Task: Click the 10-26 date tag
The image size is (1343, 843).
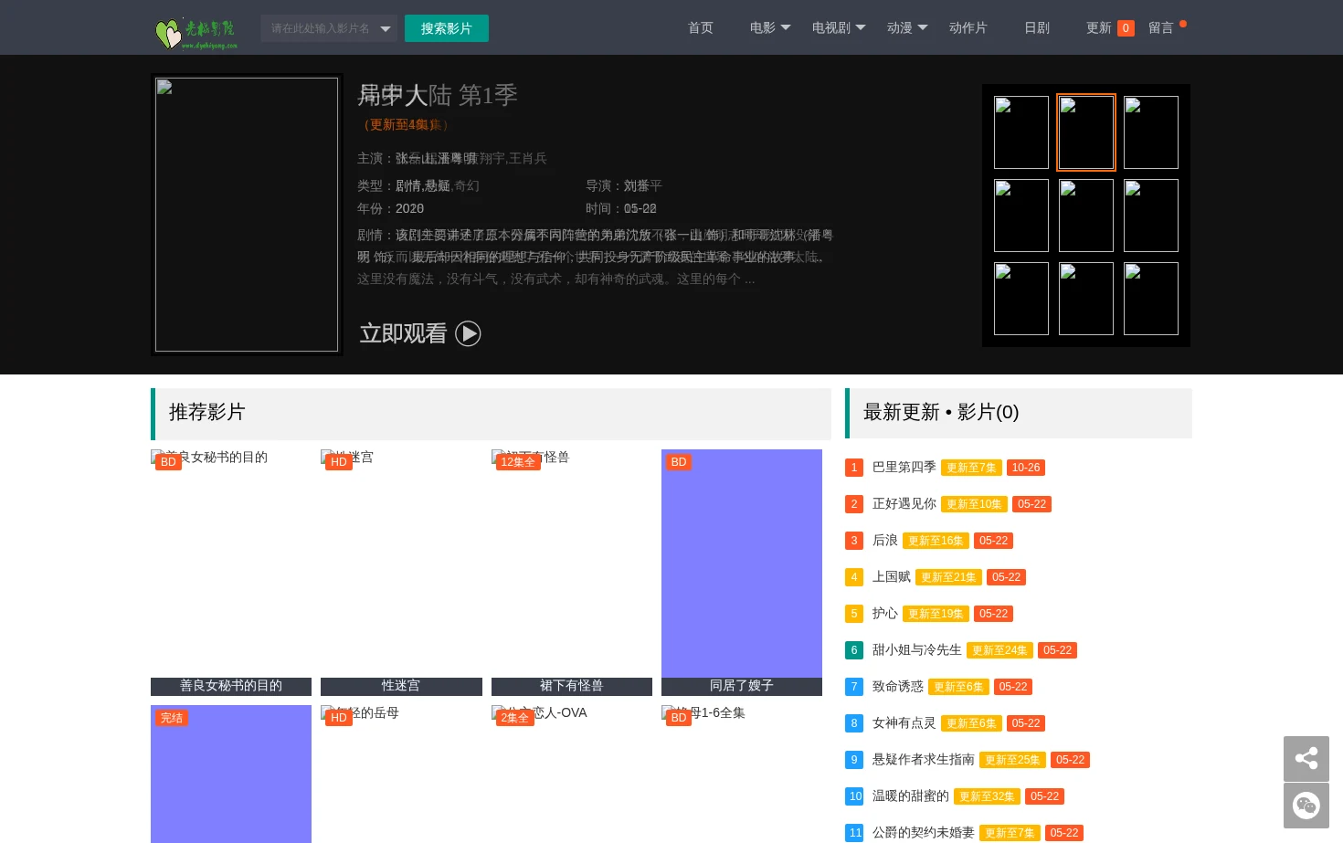Action: click(x=1026, y=468)
